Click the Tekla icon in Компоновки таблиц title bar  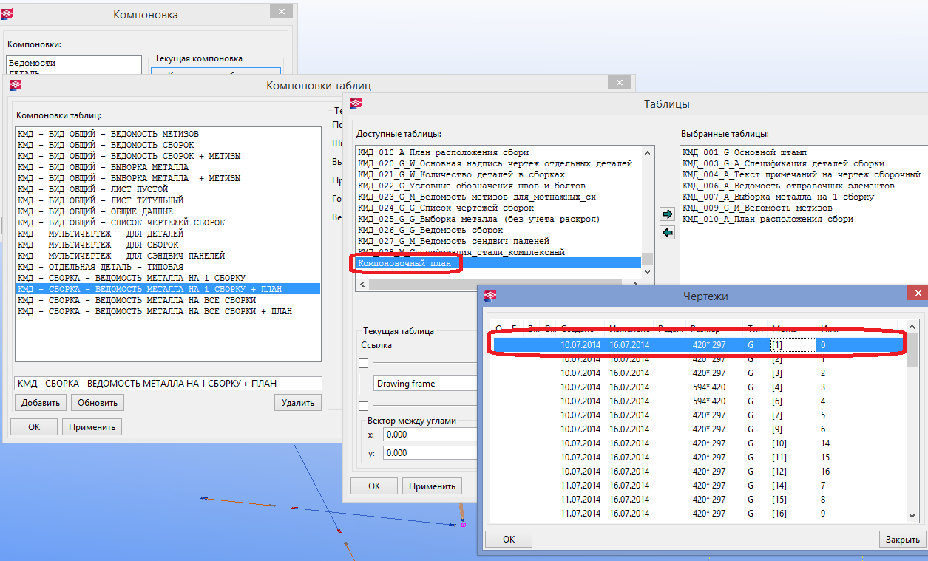click(x=16, y=85)
